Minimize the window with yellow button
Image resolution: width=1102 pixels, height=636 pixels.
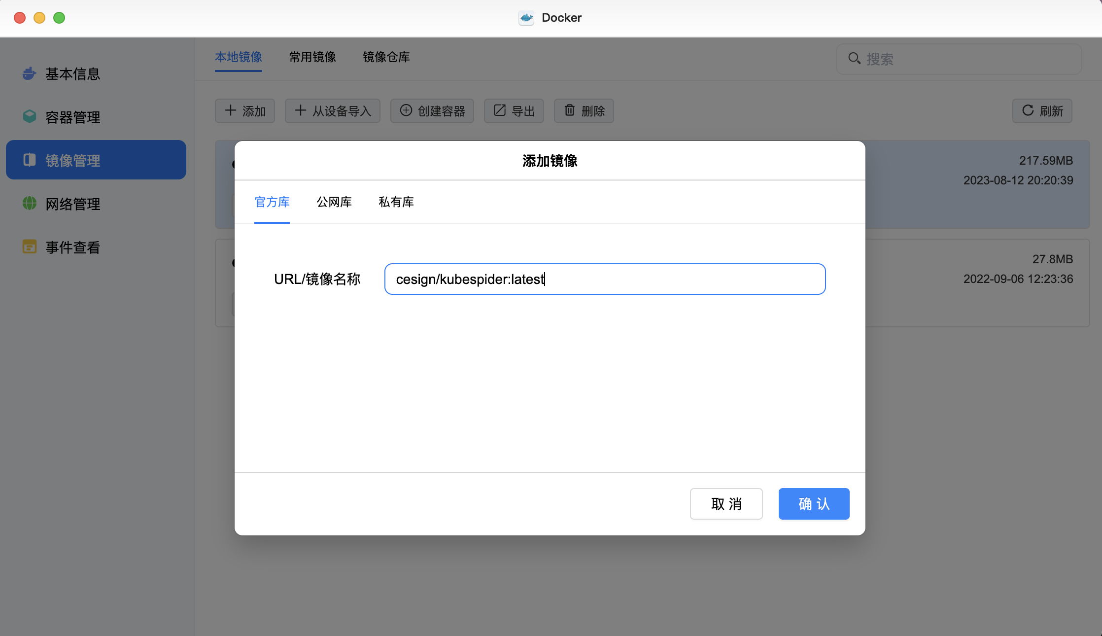39,18
